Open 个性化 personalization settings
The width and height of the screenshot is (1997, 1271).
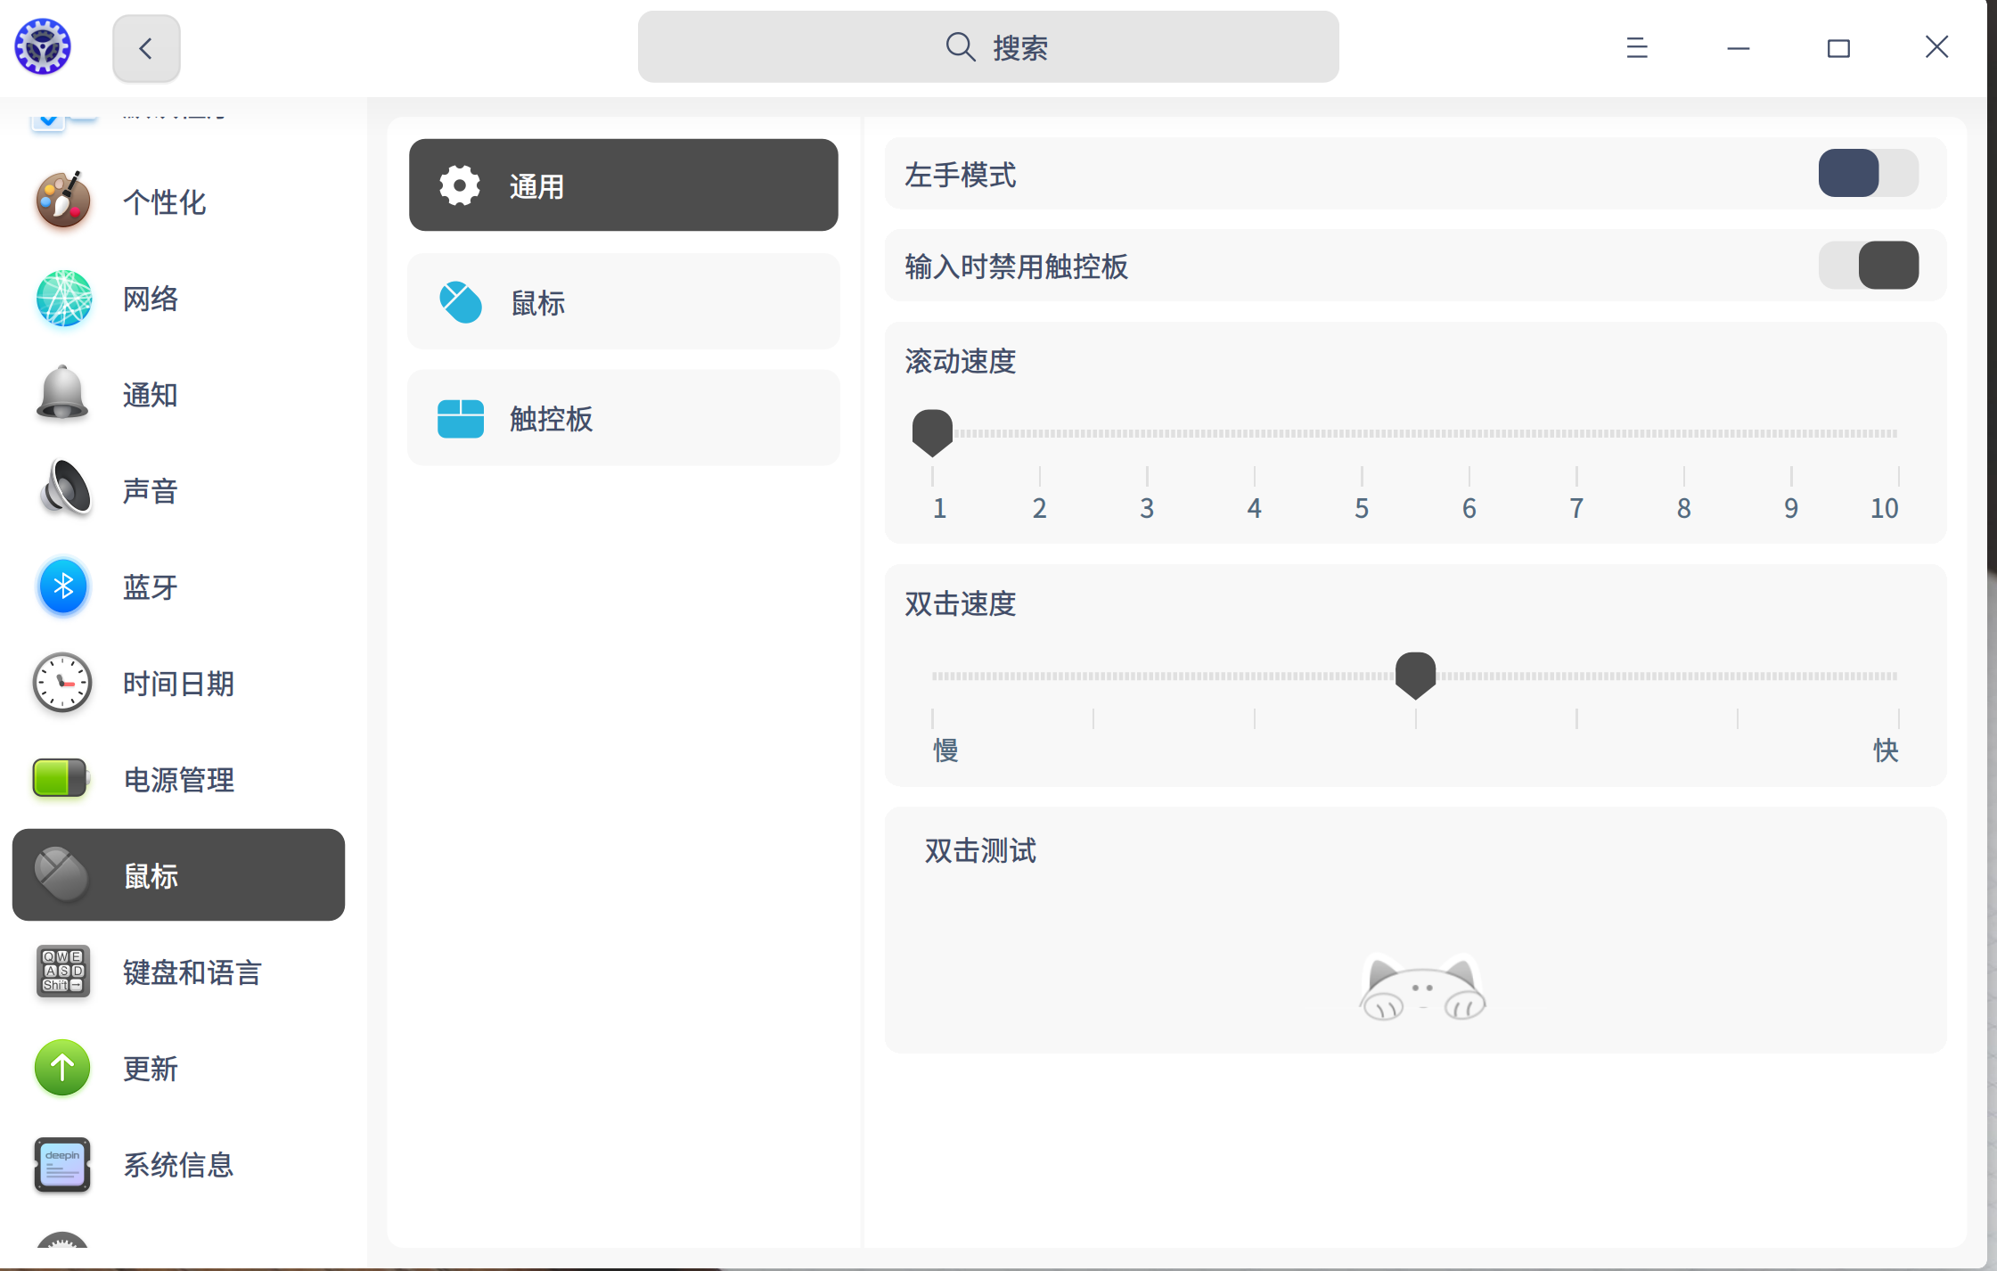tap(164, 202)
